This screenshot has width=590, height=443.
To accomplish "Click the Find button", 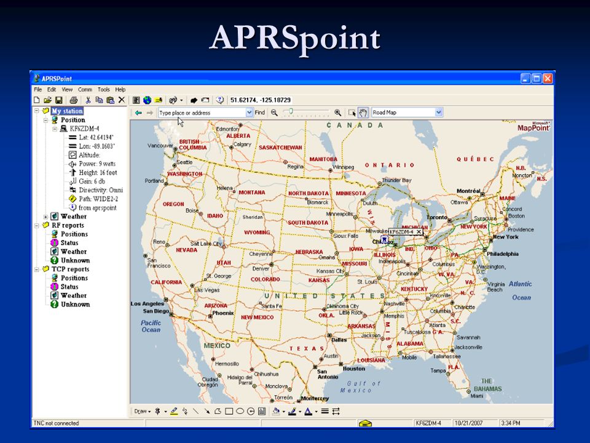I will tap(259, 112).
